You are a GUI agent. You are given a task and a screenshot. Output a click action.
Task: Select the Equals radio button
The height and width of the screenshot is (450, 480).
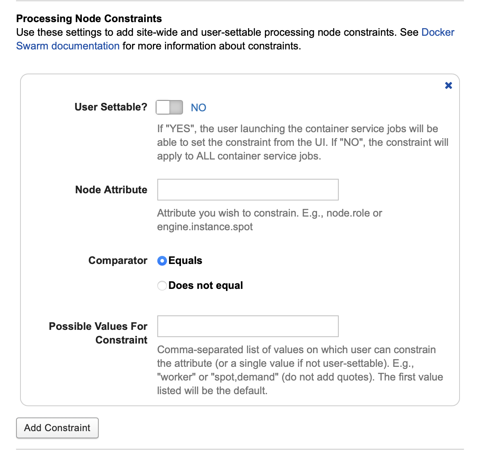coord(162,261)
